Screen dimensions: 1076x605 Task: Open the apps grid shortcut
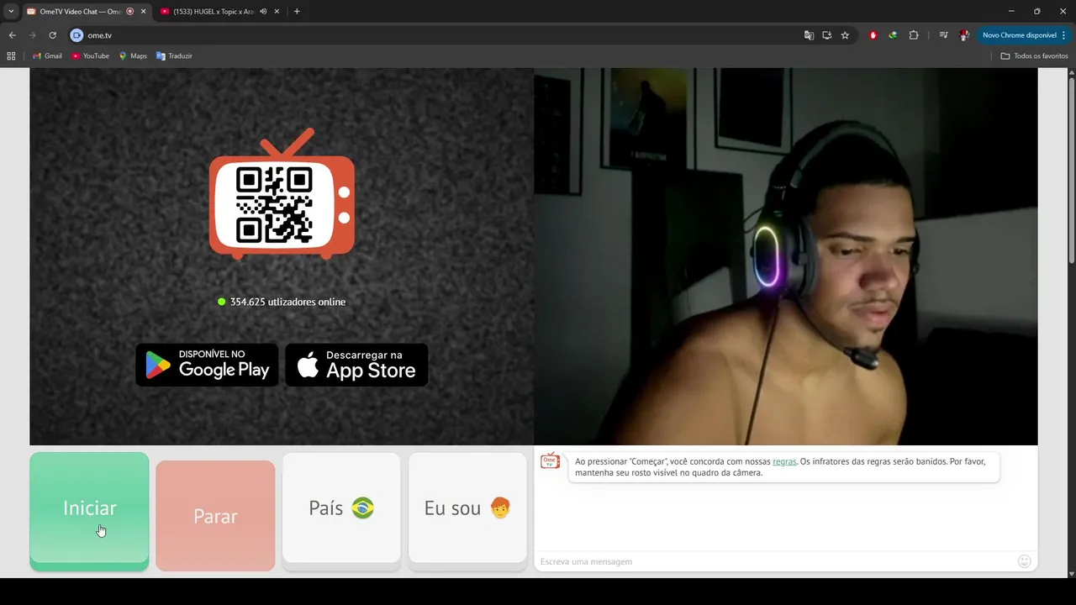11,56
